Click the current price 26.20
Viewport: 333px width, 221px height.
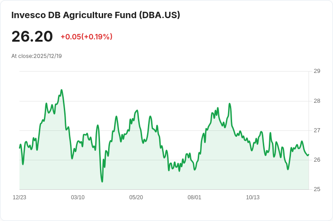point(32,37)
